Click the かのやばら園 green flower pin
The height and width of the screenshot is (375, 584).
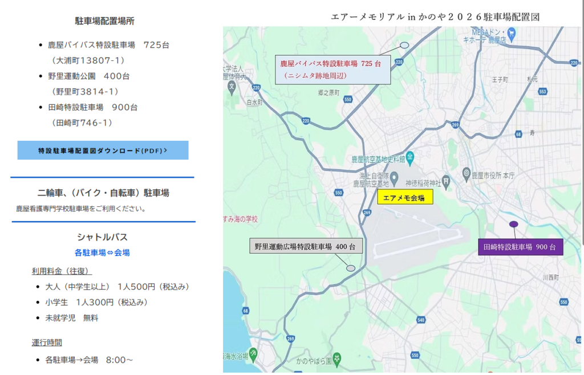pyautogui.click(x=338, y=359)
